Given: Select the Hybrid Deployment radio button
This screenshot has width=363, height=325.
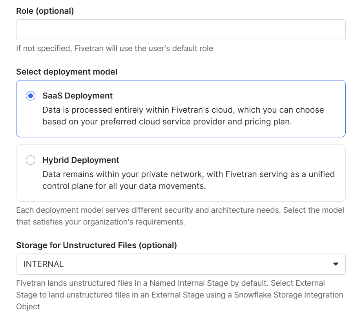Looking at the screenshot, I should (31, 160).
